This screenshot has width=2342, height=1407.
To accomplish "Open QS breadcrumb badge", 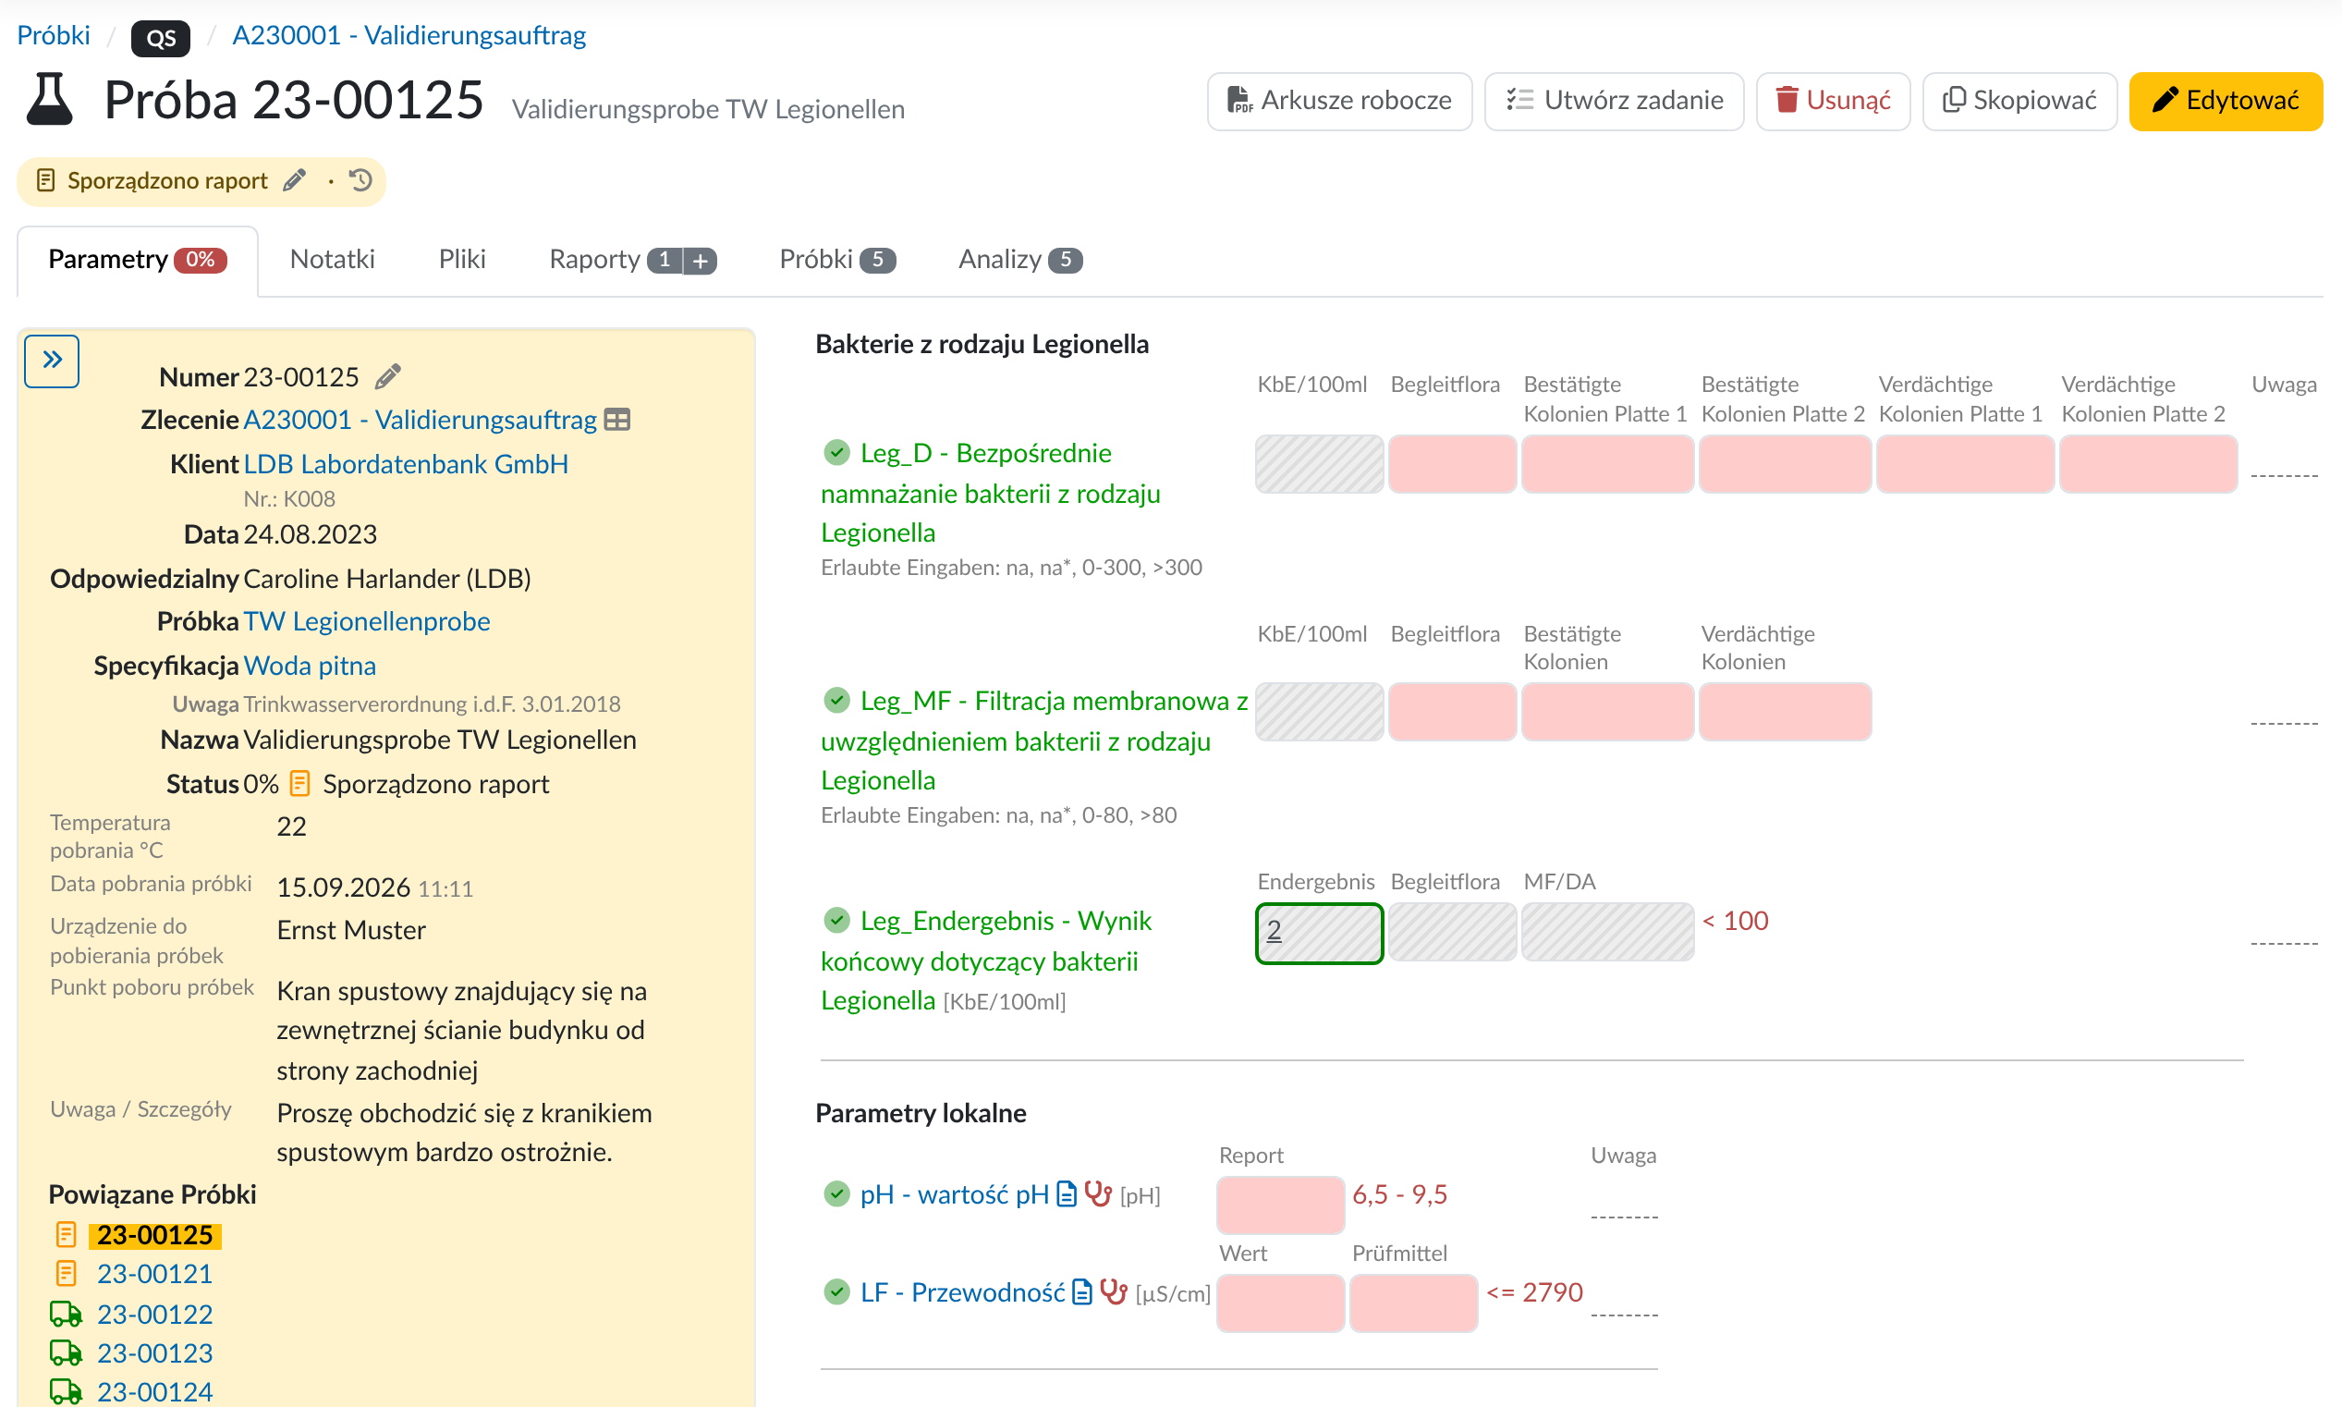I will [x=160, y=38].
